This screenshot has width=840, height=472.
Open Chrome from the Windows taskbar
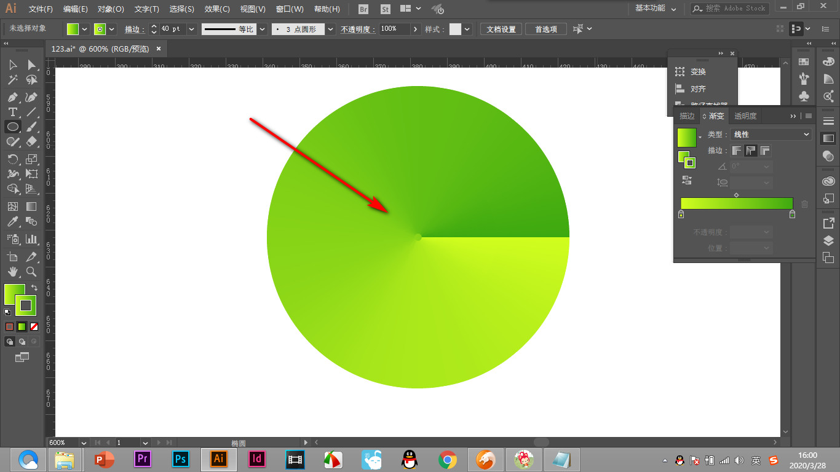tap(447, 460)
